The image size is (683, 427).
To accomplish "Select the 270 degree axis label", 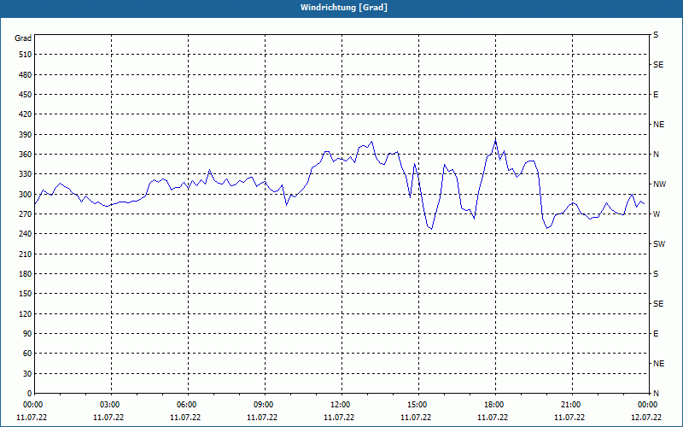I will click(x=26, y=214).
